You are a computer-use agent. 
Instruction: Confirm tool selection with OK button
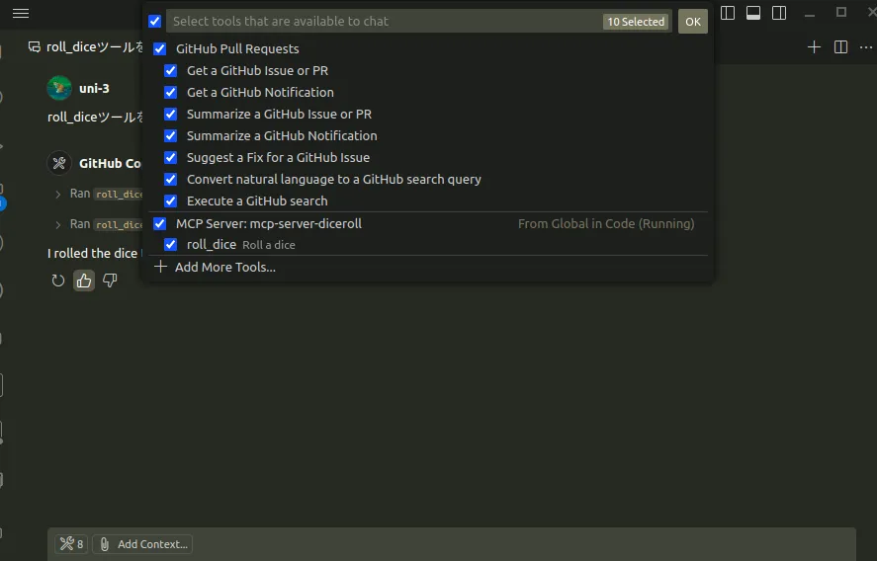coord(692,21)
